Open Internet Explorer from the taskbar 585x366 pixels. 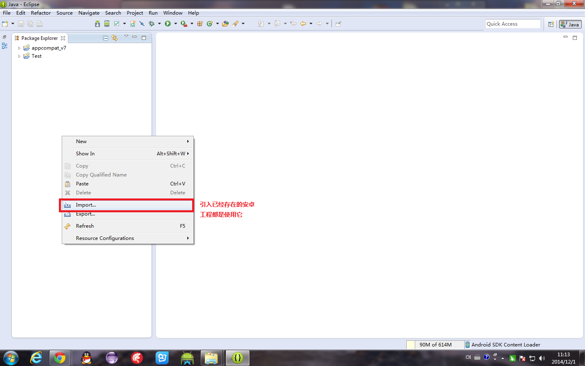tap(36, 358)
